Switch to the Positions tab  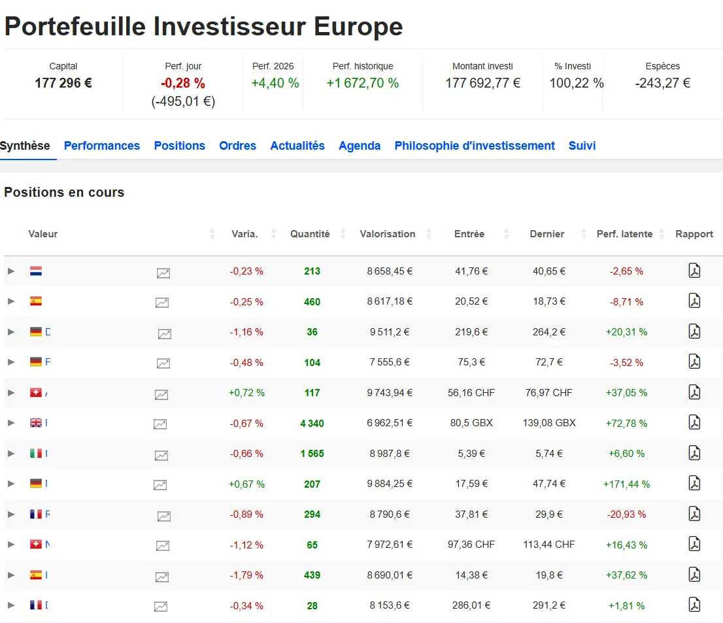(x=179, y=146)
